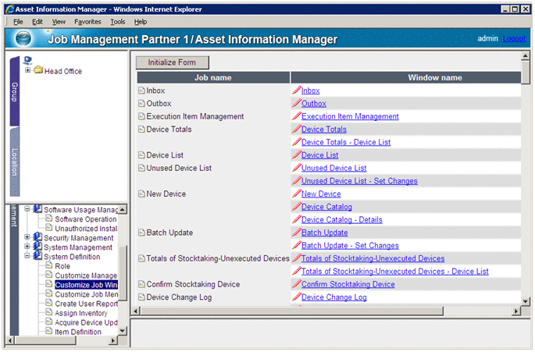Open the Favorites menu
The image size is (535, 352).
coord(87,22)
